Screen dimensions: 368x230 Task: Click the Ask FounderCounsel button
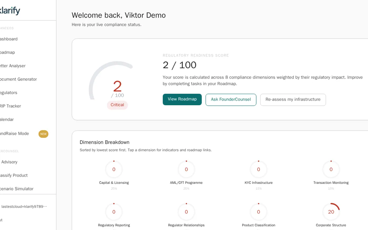(x=231, y=100)
